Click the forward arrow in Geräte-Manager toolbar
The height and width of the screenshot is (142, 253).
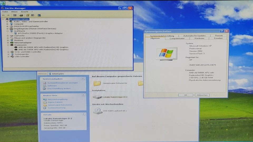point(8,15)
